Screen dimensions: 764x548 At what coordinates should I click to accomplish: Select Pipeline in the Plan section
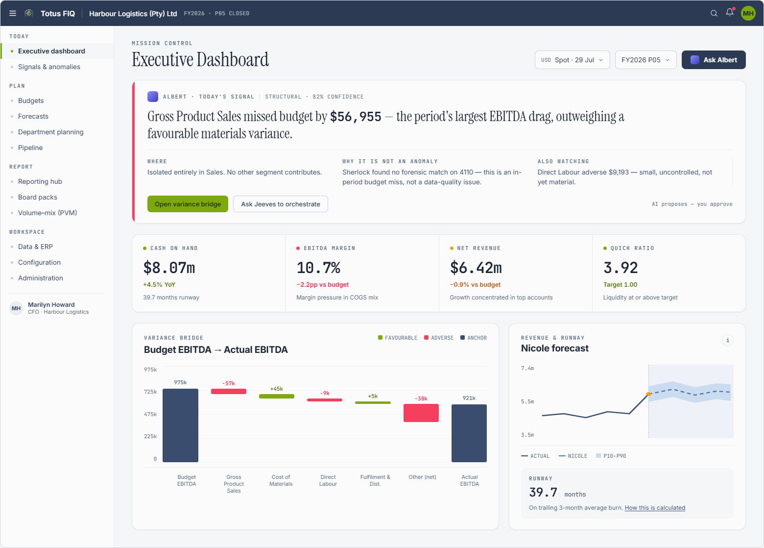pos(57,148)
